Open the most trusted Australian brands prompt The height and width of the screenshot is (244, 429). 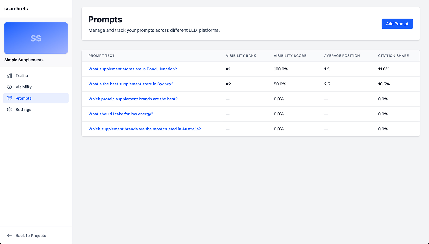[x=145, y=129]
